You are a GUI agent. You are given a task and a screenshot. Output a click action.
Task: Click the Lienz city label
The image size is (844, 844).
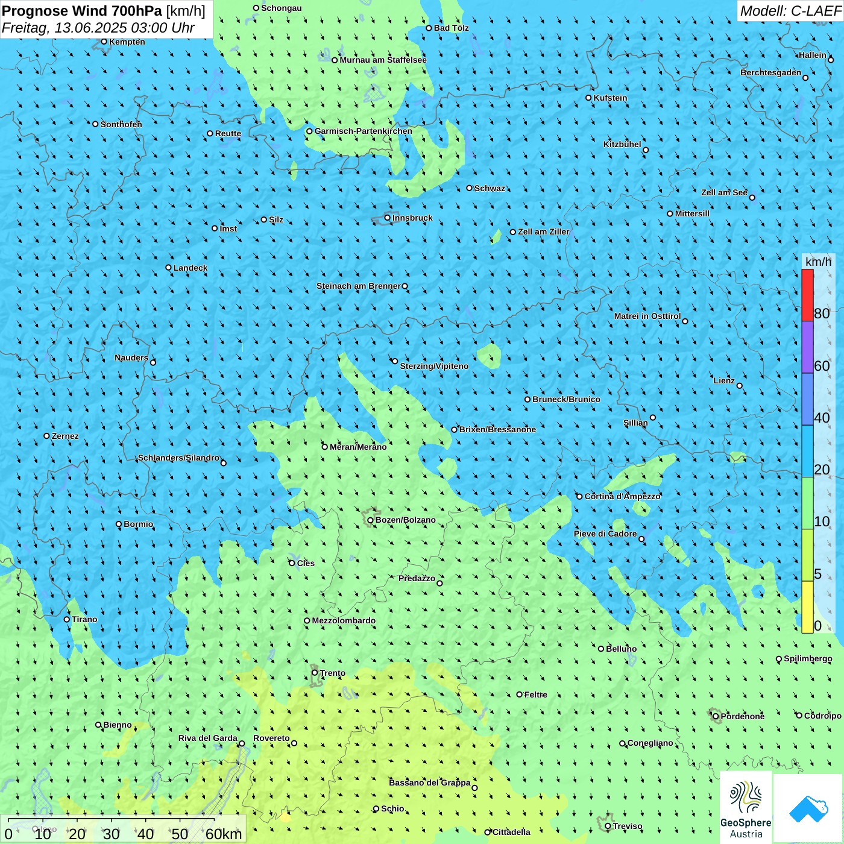(724, 380)
